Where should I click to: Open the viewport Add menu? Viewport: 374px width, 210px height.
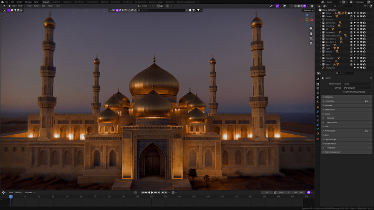[x=43, y=6]
